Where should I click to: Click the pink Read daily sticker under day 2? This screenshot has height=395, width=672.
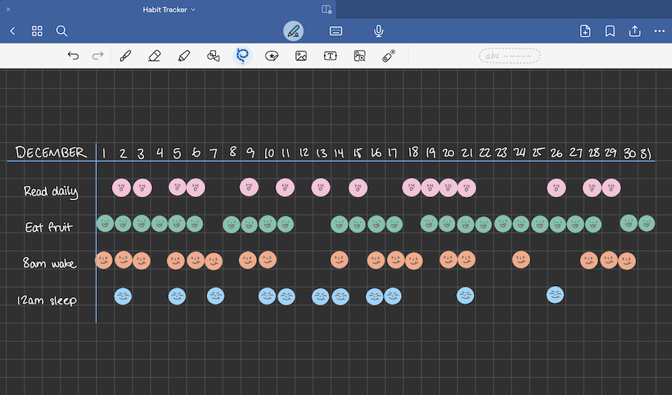click(x=122, y=187)
